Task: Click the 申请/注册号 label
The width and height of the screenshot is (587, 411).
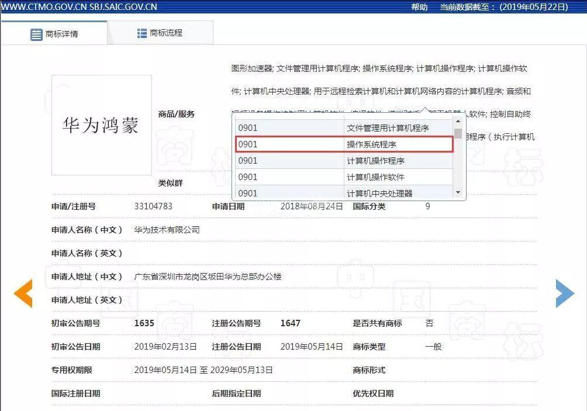Action: pyautogui.click(x=74, y=206)
